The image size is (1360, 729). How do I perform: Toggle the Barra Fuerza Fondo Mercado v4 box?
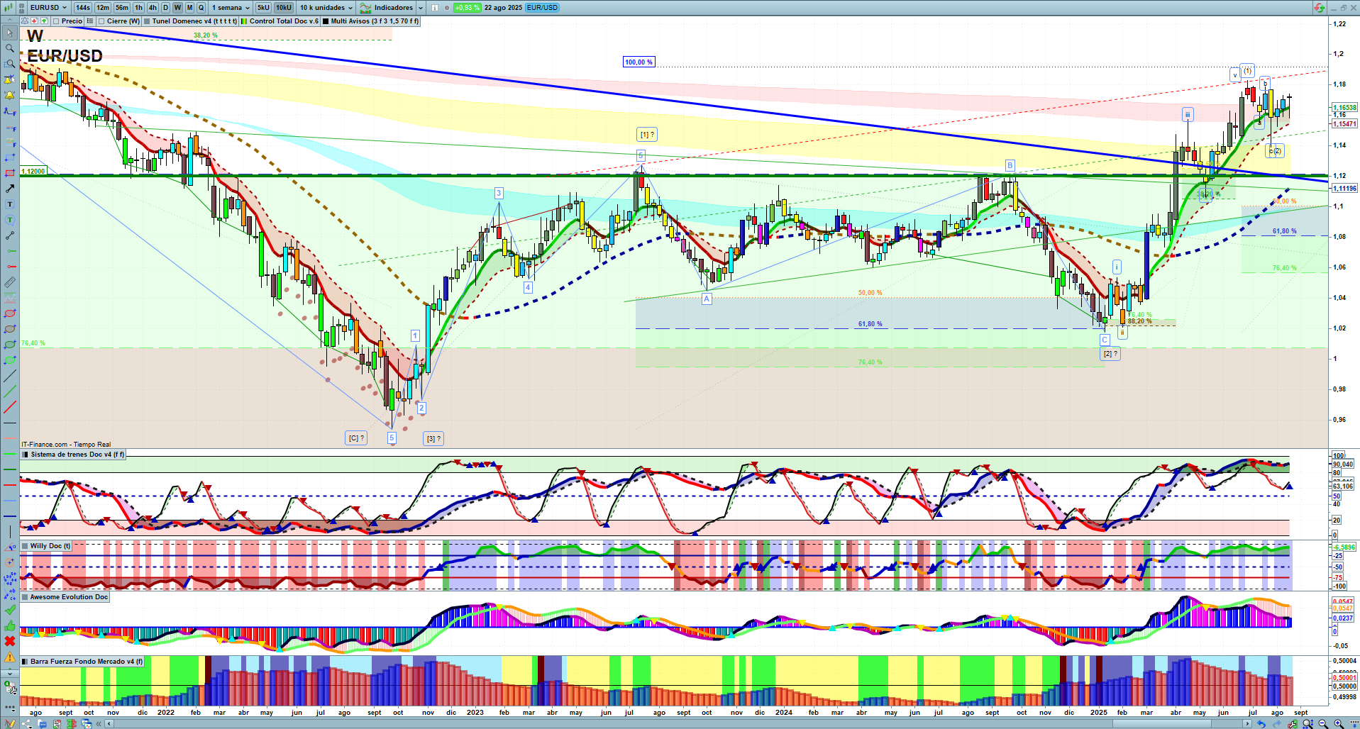26,662
